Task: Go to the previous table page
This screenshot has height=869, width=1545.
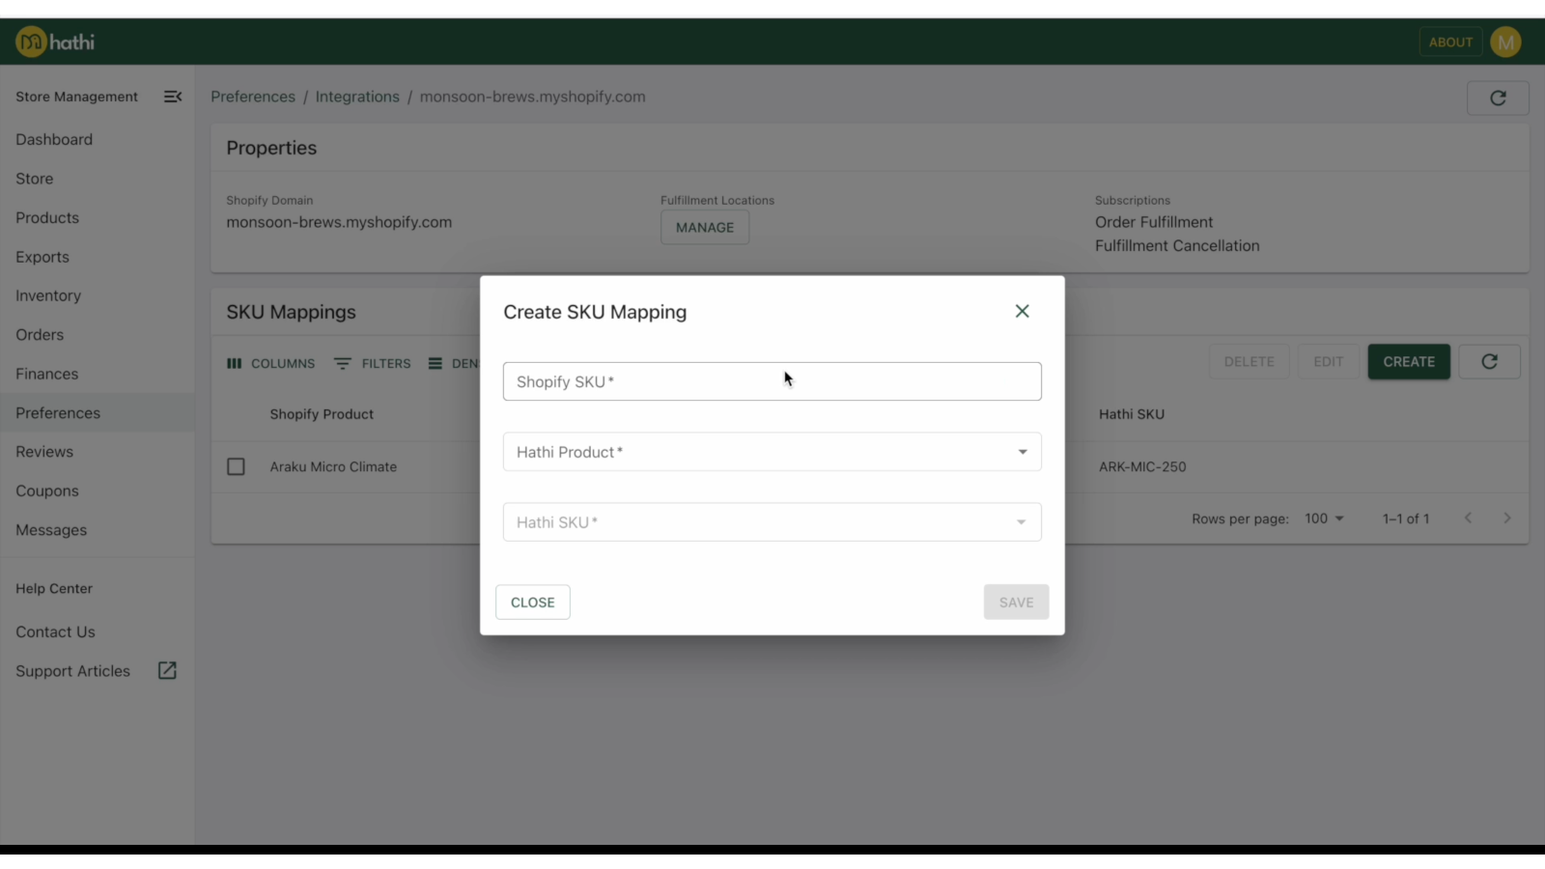Action: coord(1468,519)
